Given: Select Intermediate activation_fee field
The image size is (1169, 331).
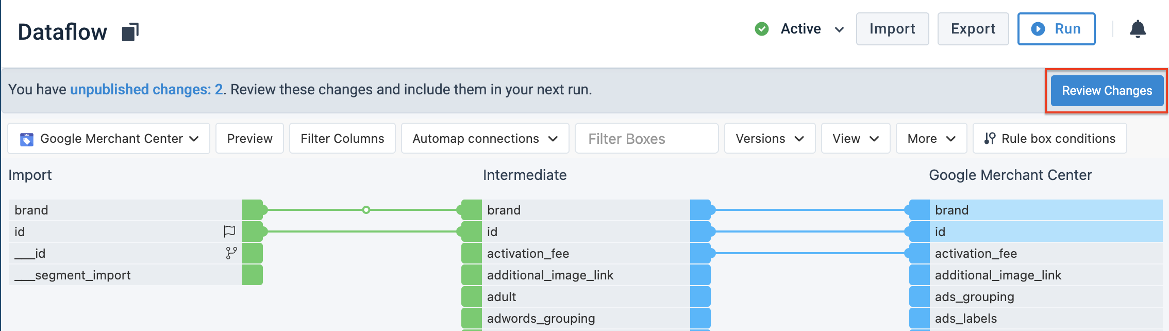Looking at the screenshot, I should coord(586,253).
